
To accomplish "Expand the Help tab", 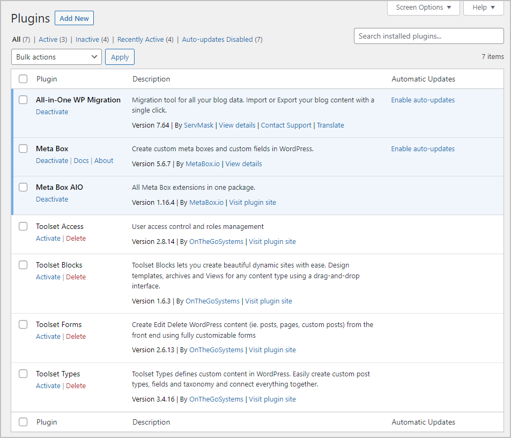I will 484,8.
